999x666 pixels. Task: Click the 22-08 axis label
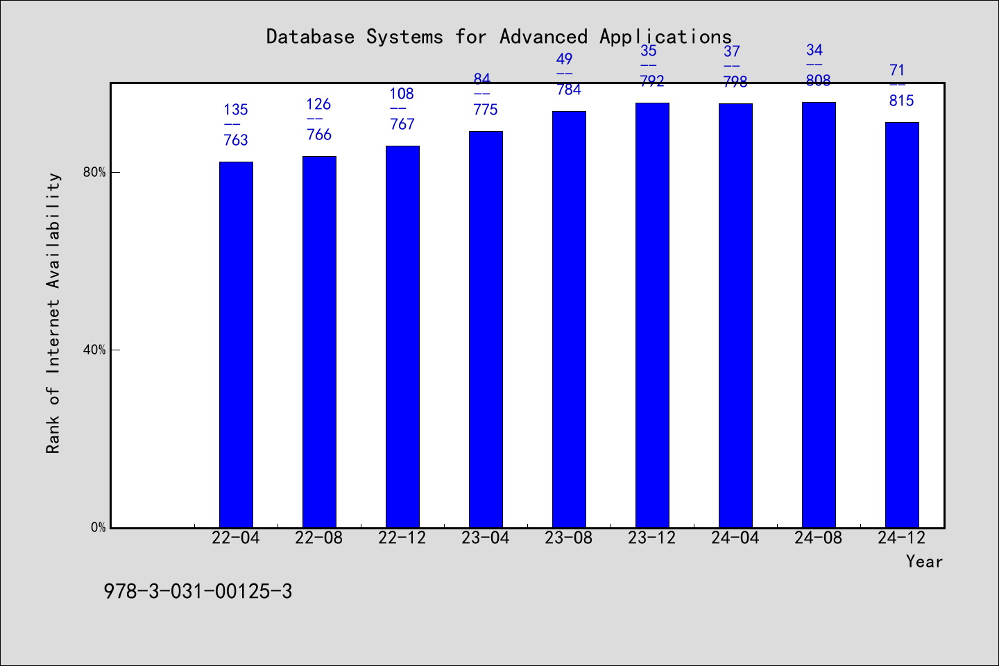click(319, 538)
